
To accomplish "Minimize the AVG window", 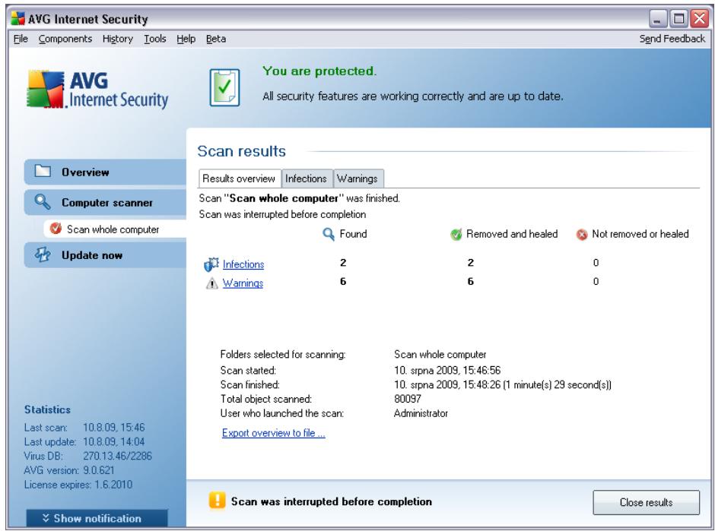I will coord(657,19).
